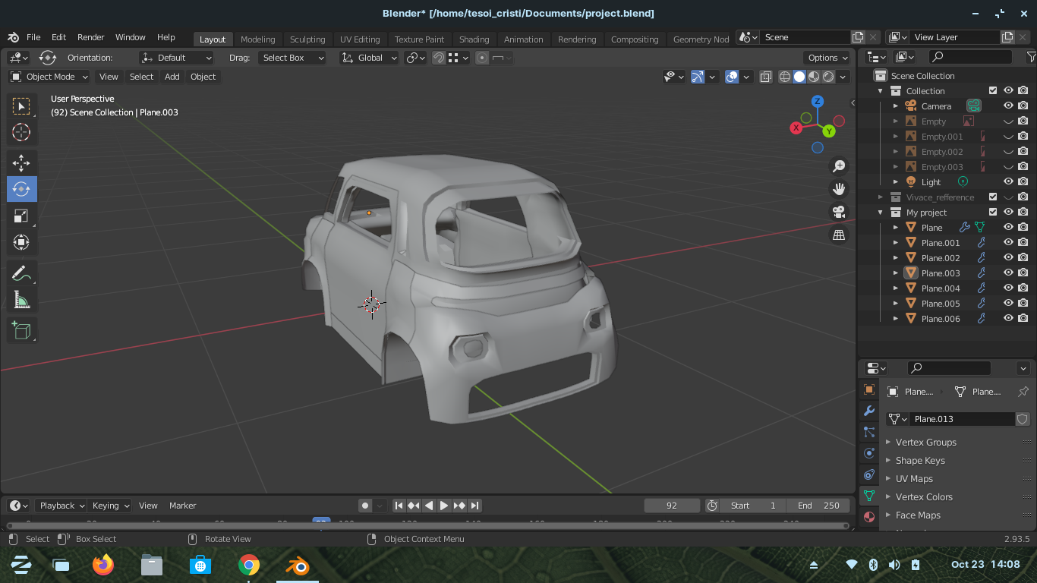Click the zoom magnifier viewport icon
Screen dimensions: 1037x583
pos(839,165)
